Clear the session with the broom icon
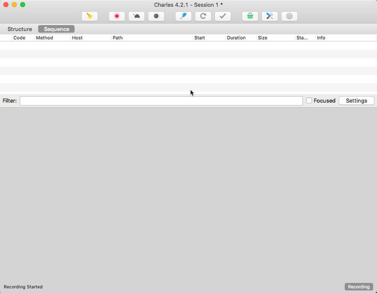 point(90,16)
